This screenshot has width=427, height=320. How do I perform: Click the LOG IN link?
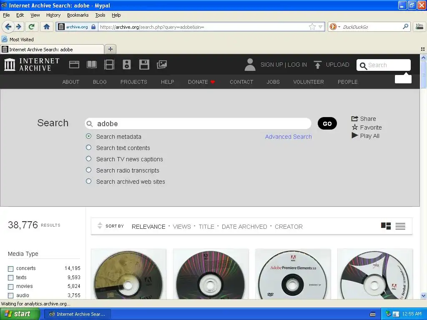pyautogui.click(x=297, y=65)
